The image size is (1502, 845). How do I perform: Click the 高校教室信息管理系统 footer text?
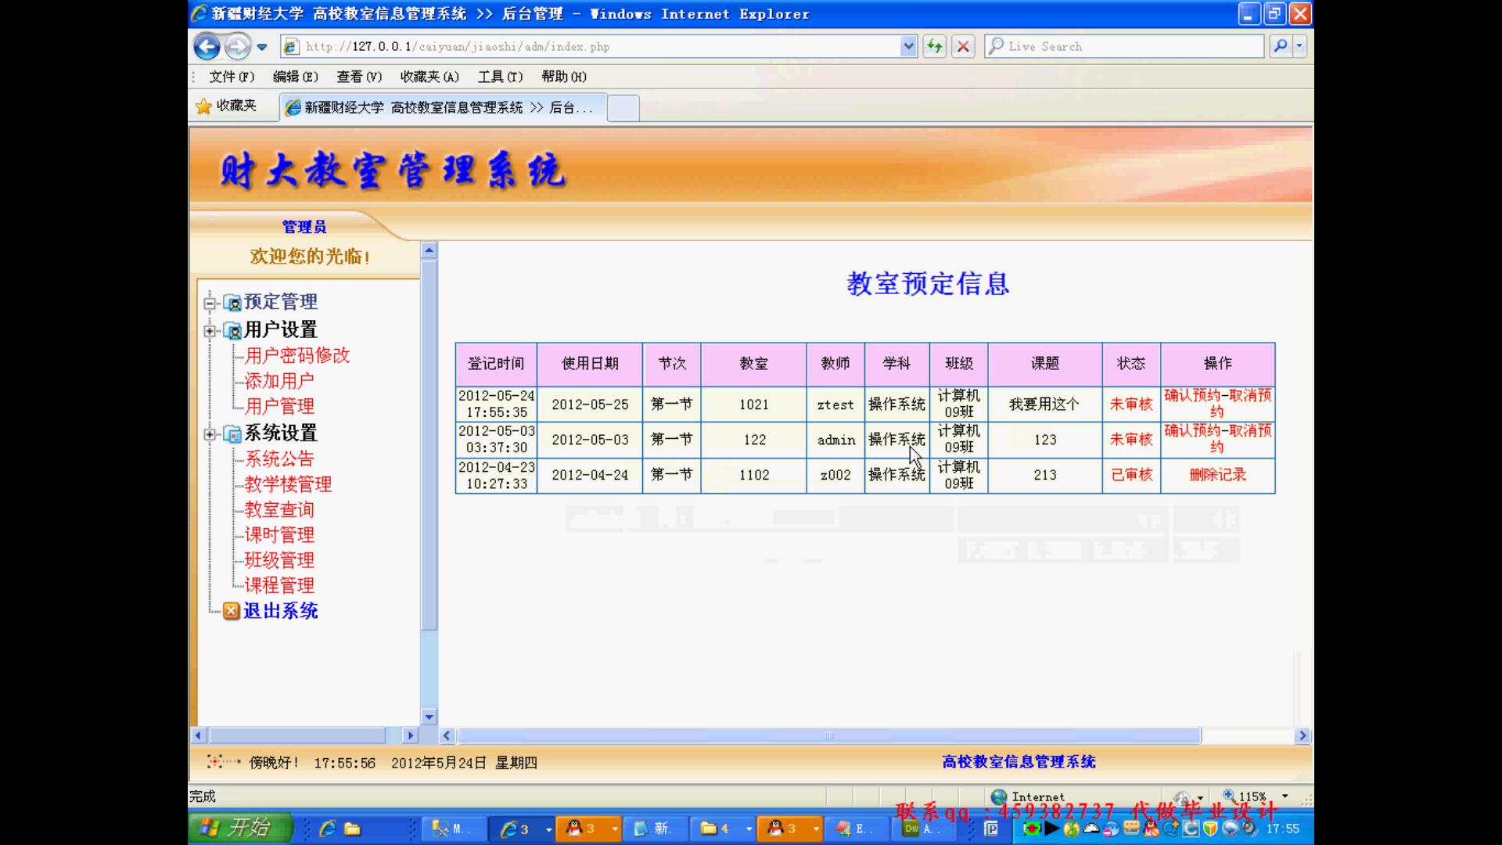coord(1019,762)
